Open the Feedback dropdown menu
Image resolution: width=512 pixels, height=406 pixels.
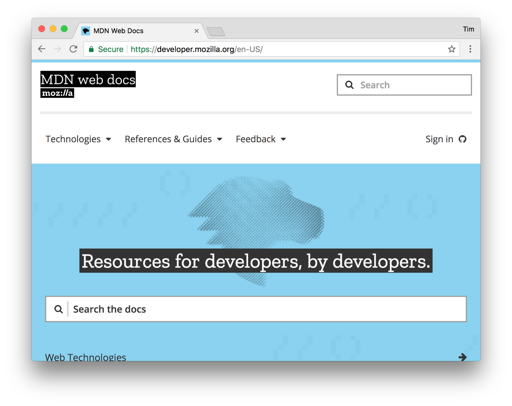pos(261,139)
